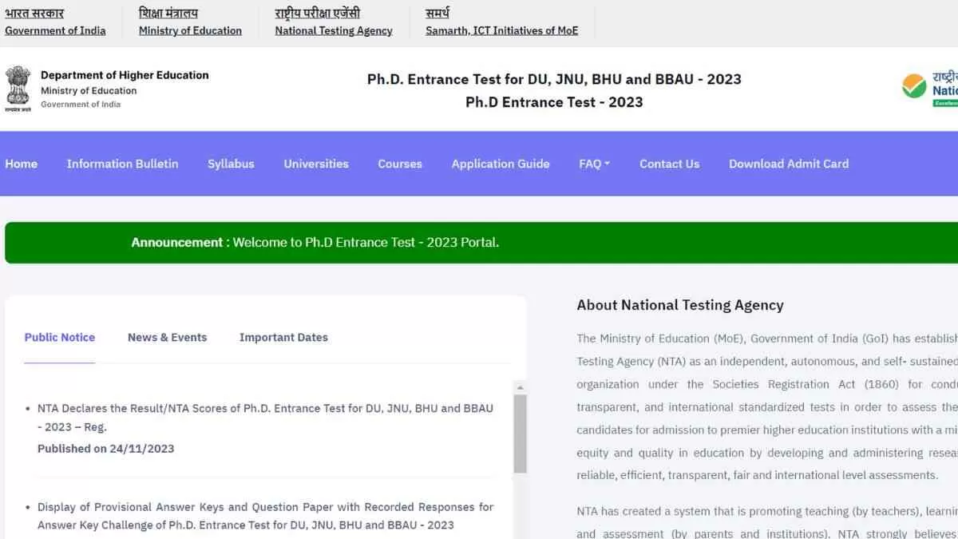The width and height of the screenshot is (958, 539).
Task: Open the Government of India link
Action: [x=55, y=30]
